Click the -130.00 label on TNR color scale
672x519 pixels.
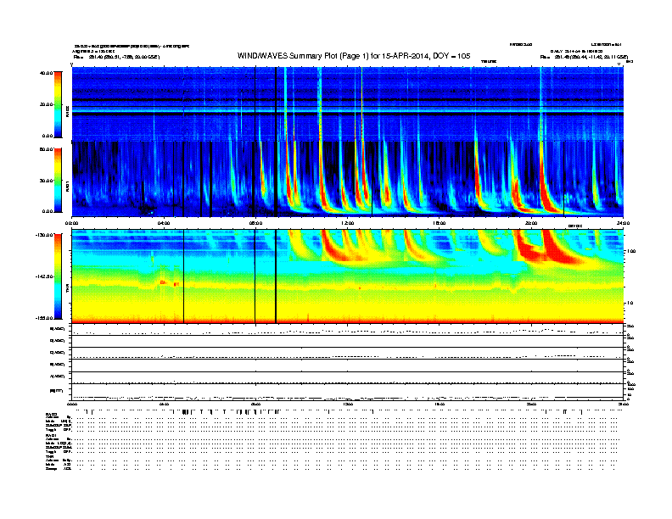(x=45, y=235)
